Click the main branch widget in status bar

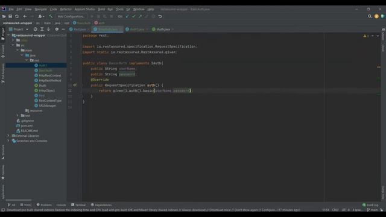[x=372, y=210]
